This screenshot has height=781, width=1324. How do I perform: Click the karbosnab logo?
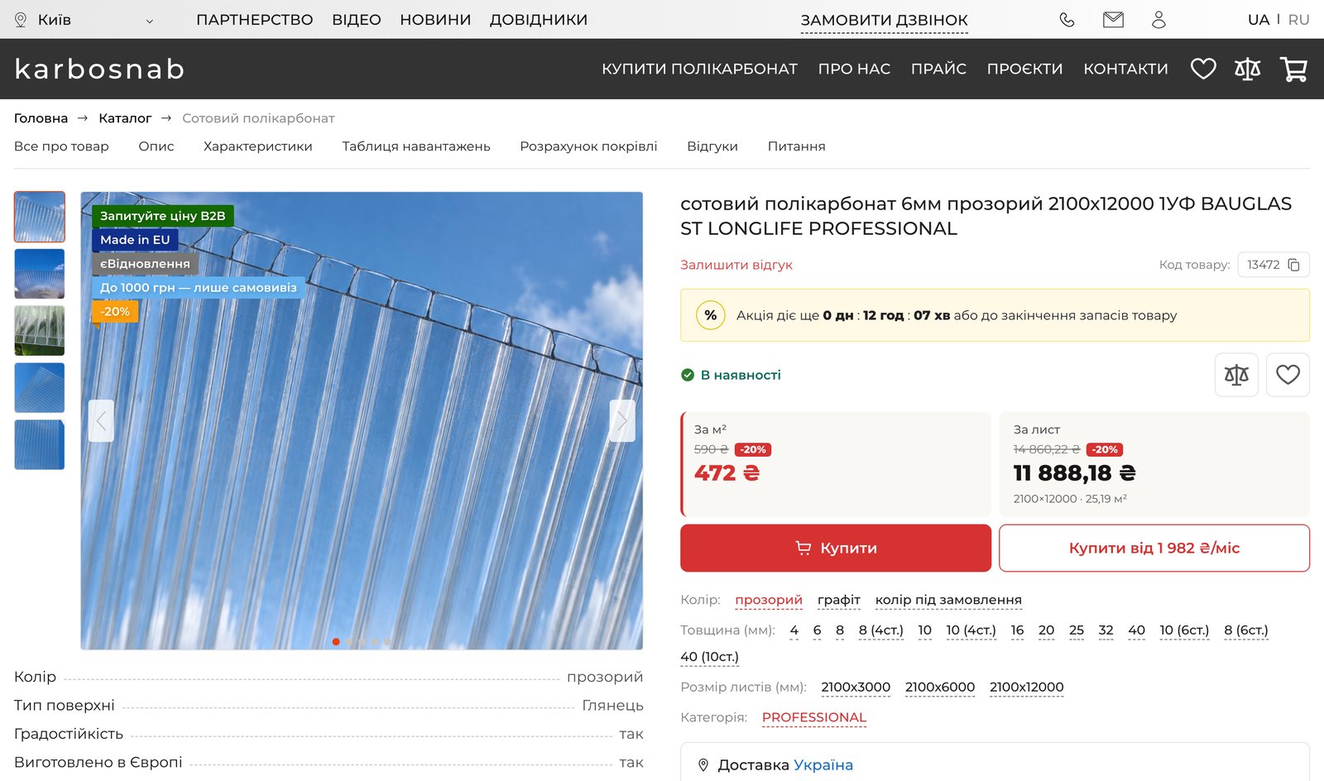click(x=99, y=69)
